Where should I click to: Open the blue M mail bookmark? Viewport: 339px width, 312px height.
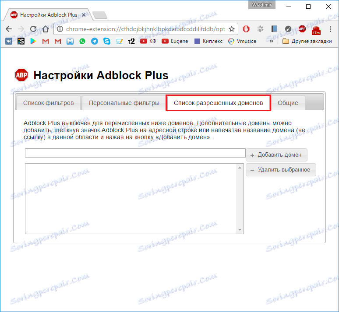(x=70, y=41)
